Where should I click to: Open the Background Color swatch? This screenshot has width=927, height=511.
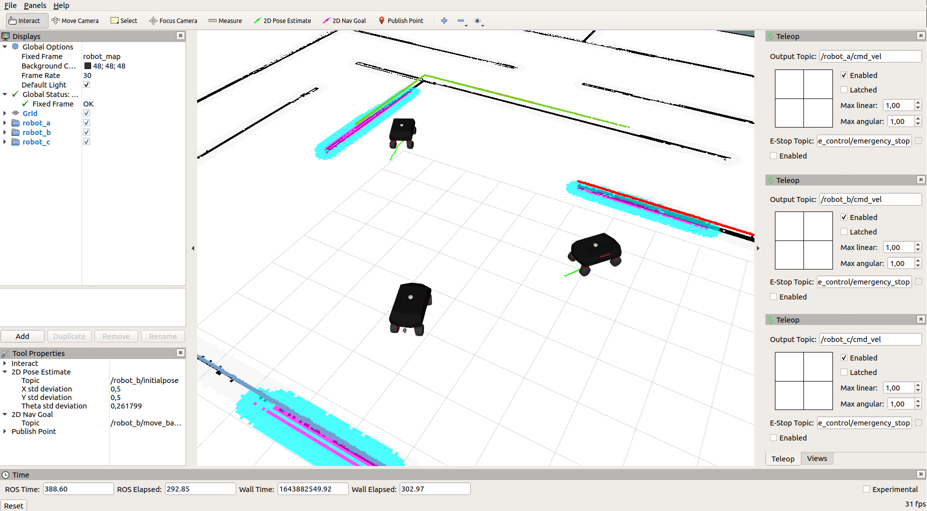point(88,65)
